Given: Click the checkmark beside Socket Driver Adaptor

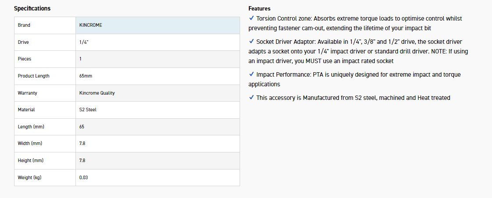Looking at the screenshot, I should click(x=251, y=41).
